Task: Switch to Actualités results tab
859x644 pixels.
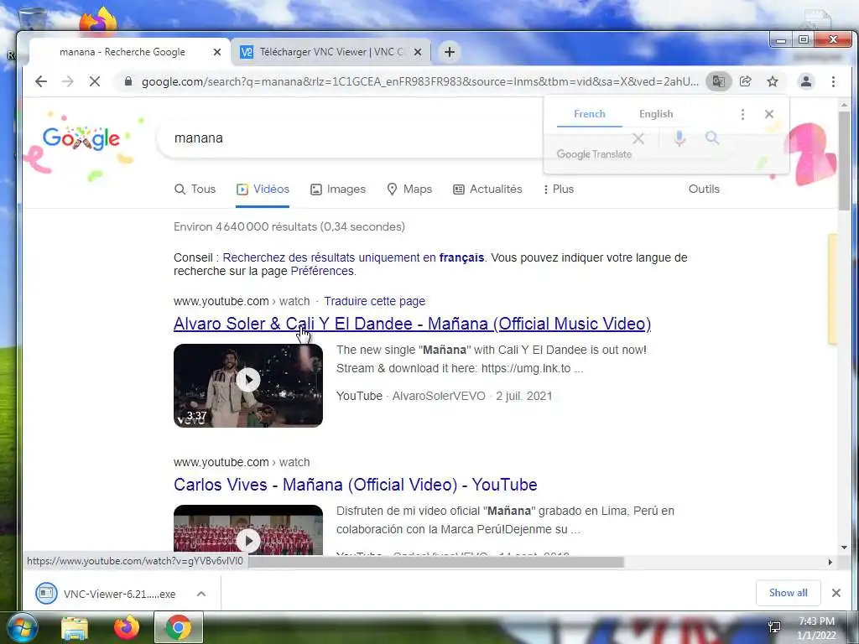Action: 487,189
